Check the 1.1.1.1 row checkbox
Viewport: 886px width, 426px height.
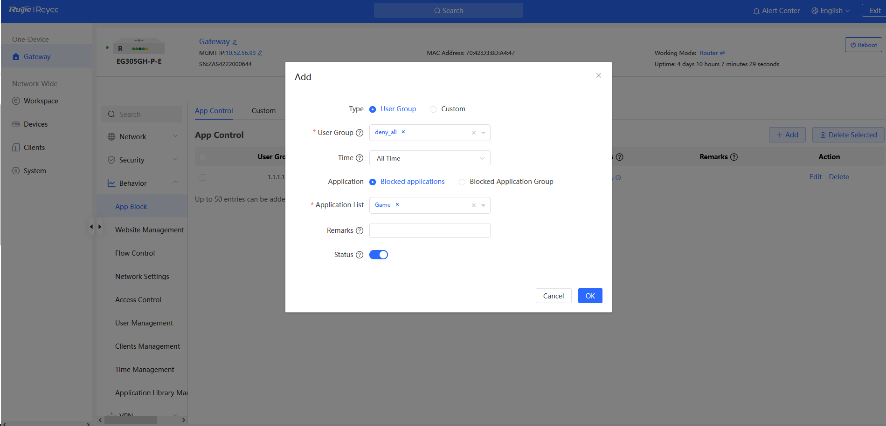(x=203, y=177)
